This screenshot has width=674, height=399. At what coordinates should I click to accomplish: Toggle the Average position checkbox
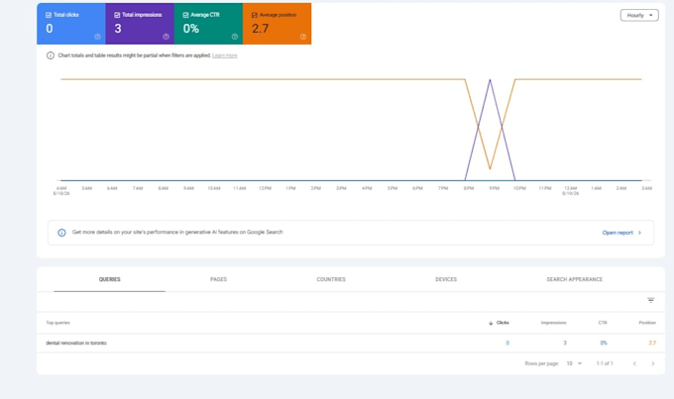255,15
